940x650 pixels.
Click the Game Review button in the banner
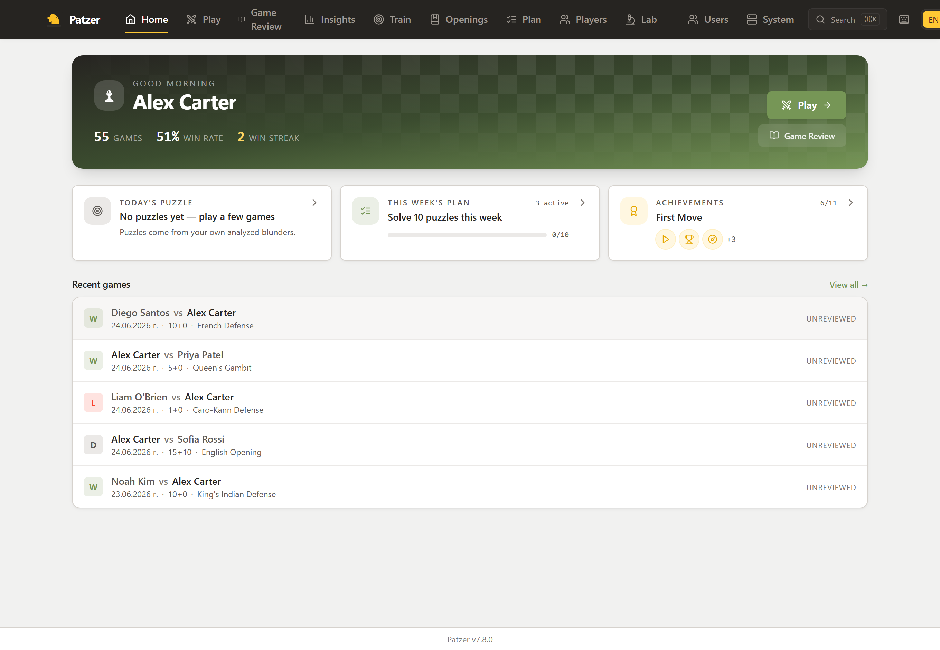[x=801, y=136]
